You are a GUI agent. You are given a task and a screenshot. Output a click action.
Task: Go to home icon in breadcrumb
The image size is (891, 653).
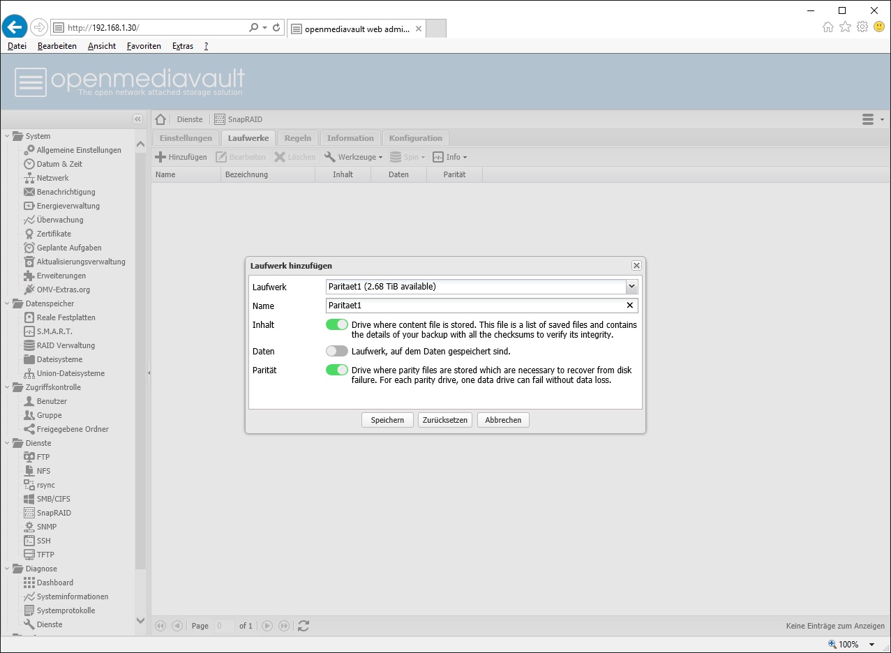click(160, 119)
